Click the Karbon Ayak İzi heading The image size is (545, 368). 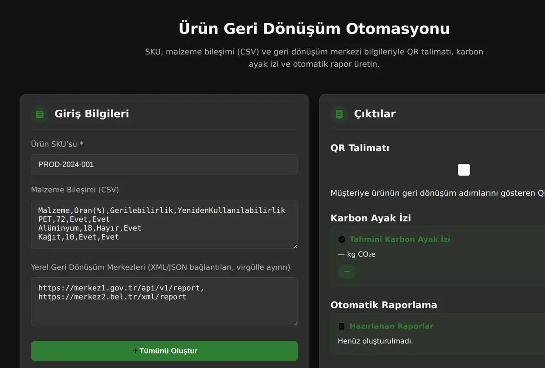click(371, 218)
